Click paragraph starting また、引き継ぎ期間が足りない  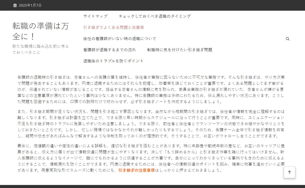coord(151,123)
